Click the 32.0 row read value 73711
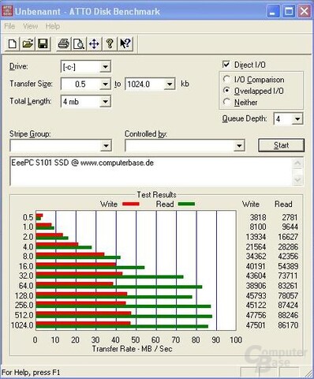Screen dimensions: 314x379 pyautogui.click(x=288, y=276)
